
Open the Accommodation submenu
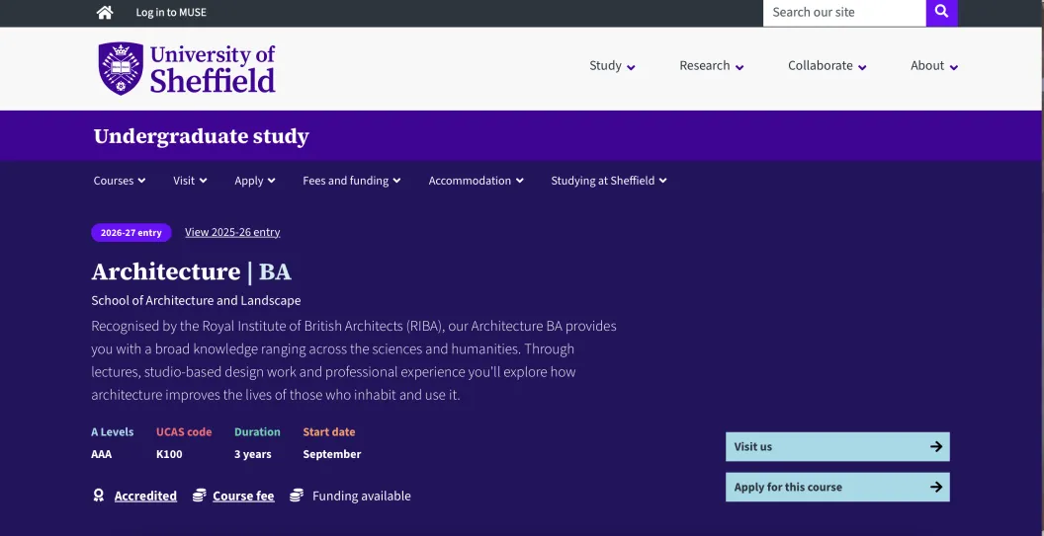477,181
